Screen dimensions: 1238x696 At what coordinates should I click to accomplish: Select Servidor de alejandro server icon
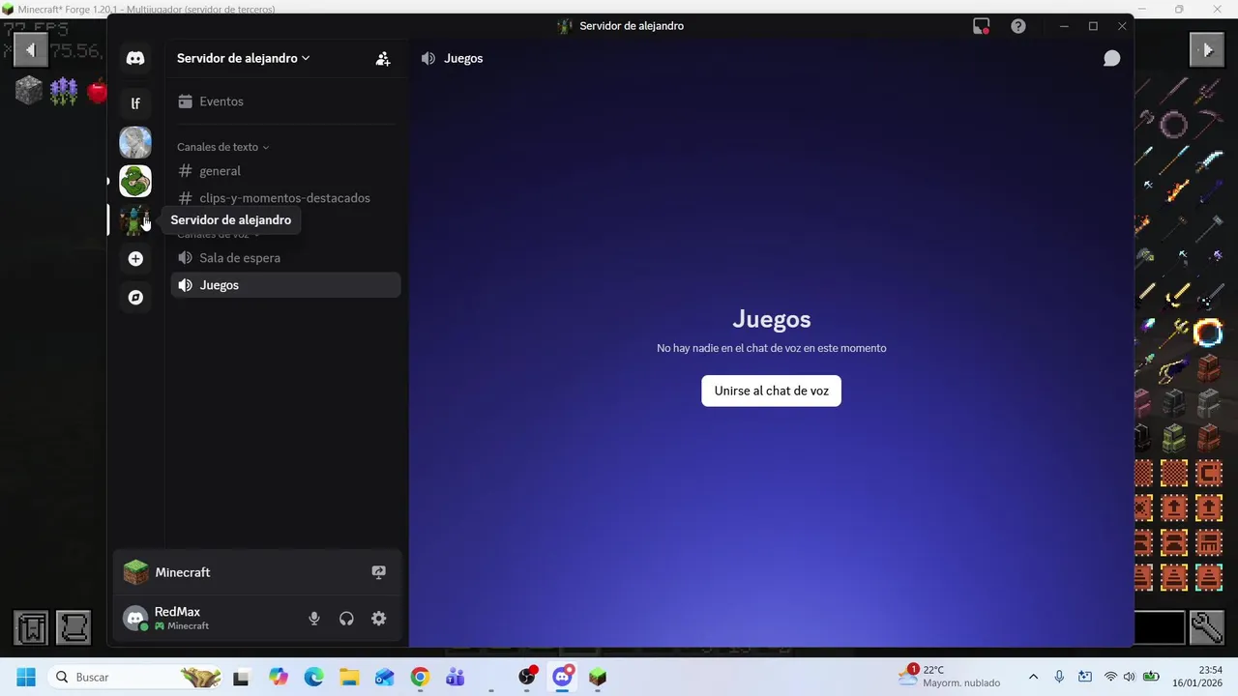135,220
